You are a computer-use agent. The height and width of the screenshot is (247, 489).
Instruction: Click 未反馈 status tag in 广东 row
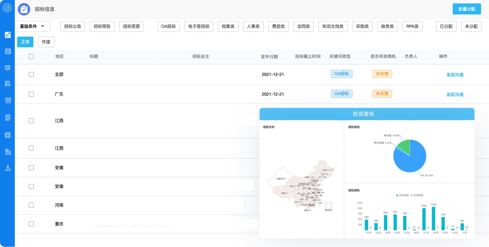tap(382, 94)
